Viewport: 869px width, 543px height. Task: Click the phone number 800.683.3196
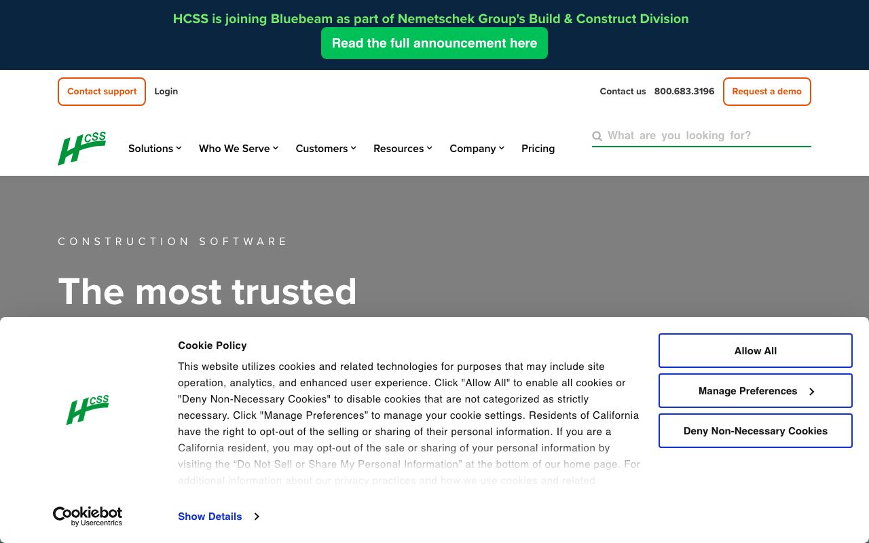[684, 92]
